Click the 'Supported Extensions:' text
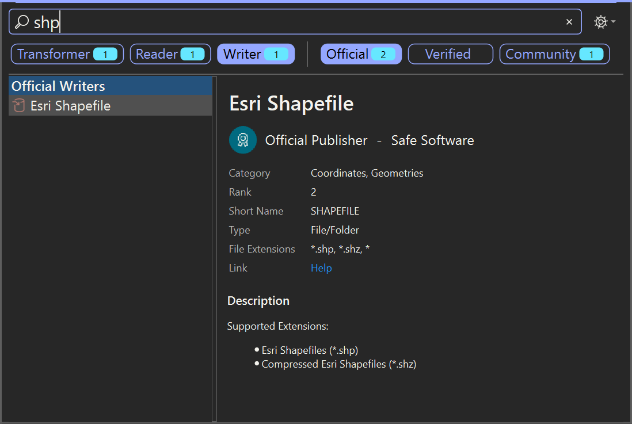This screenshot has width=632, height=424. 277,326
